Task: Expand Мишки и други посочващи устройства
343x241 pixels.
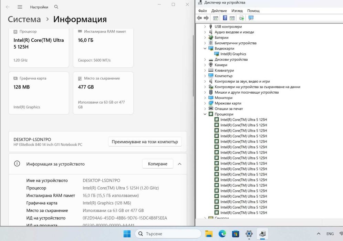Action: 205,92
